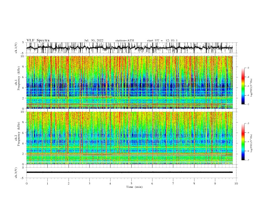Screen dimensions: 266x206
Task: Click the 'ch.1(V)' axis label
Action: tap(16, 48)
